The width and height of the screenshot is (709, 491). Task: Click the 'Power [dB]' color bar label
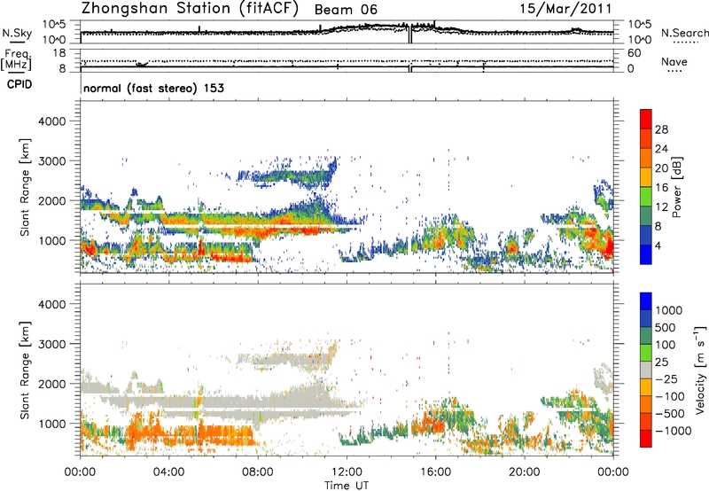coord(676,187)
